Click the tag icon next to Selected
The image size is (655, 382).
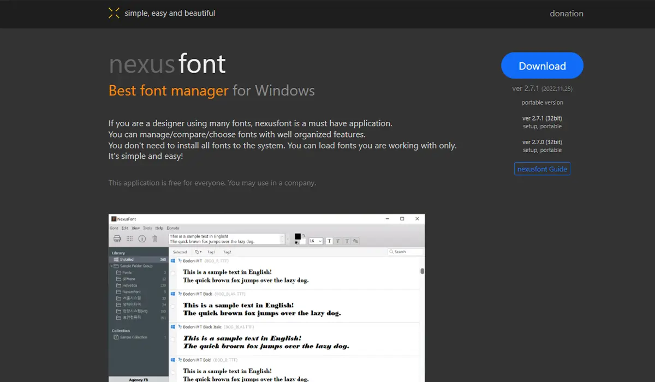(x=198, y=252)
